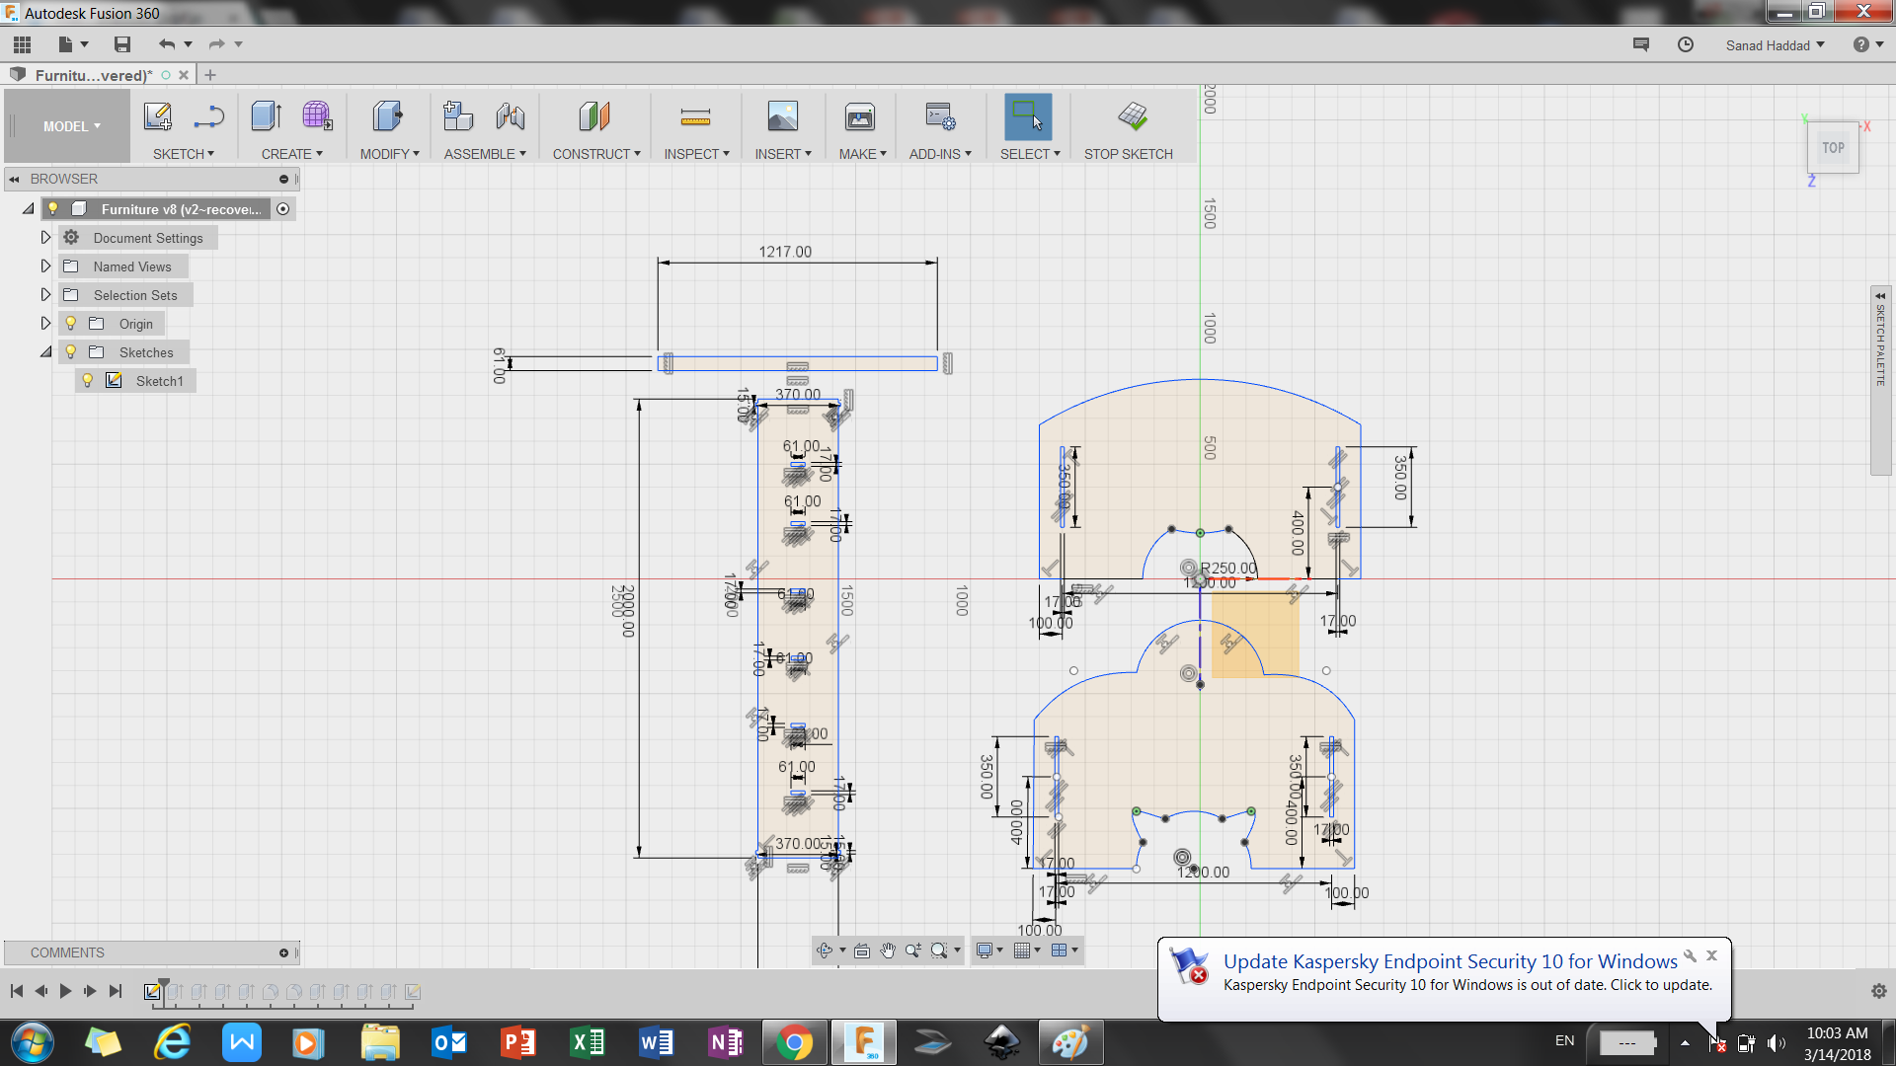Viewport: 1896px width, 1066px height.
Task: Open the MODEL workspace dropdown
Action: point(71,126)
